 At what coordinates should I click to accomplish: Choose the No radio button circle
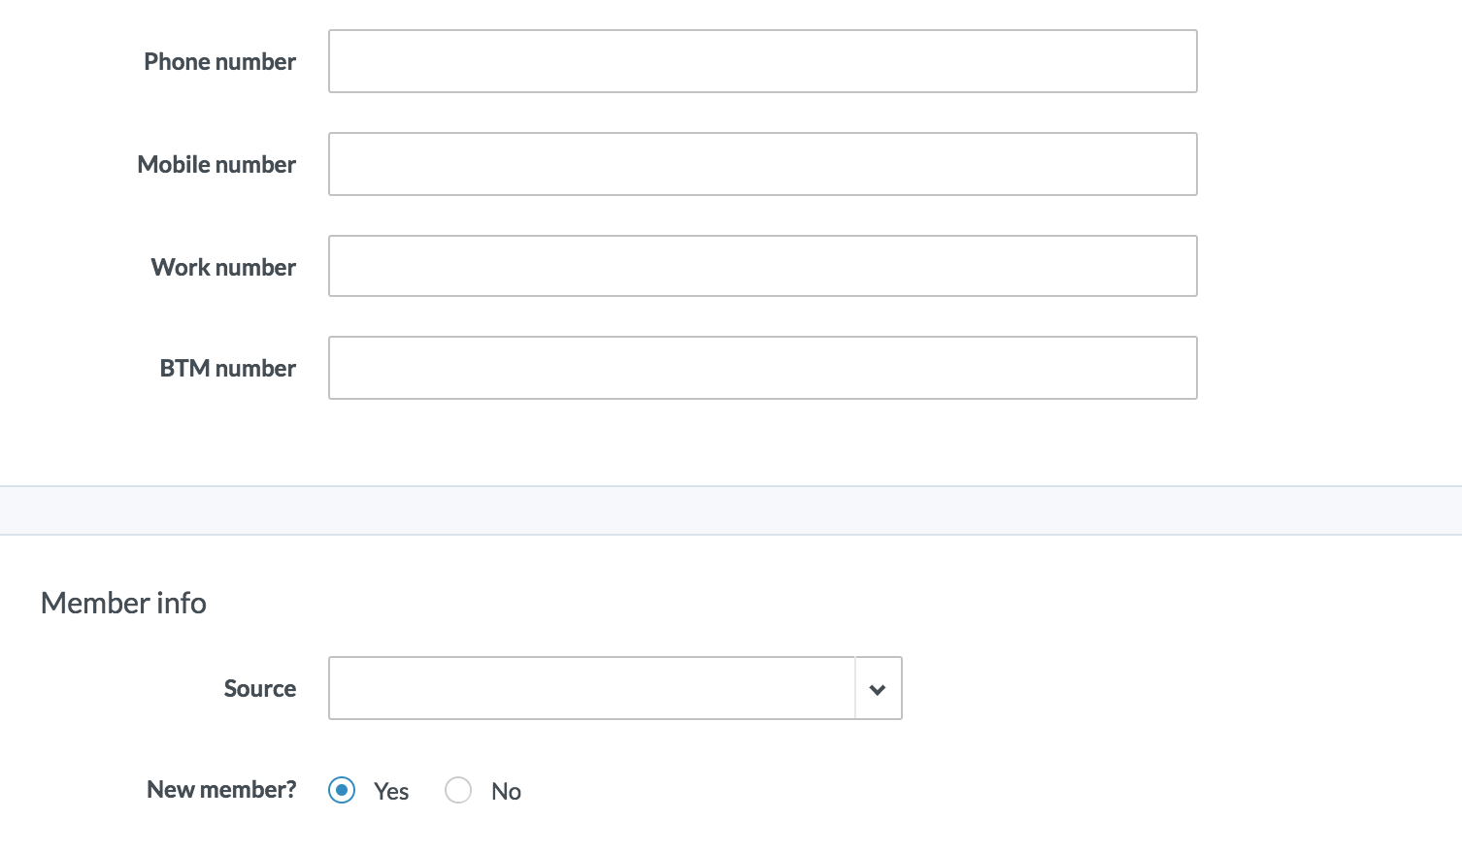(x=458, y=791)
